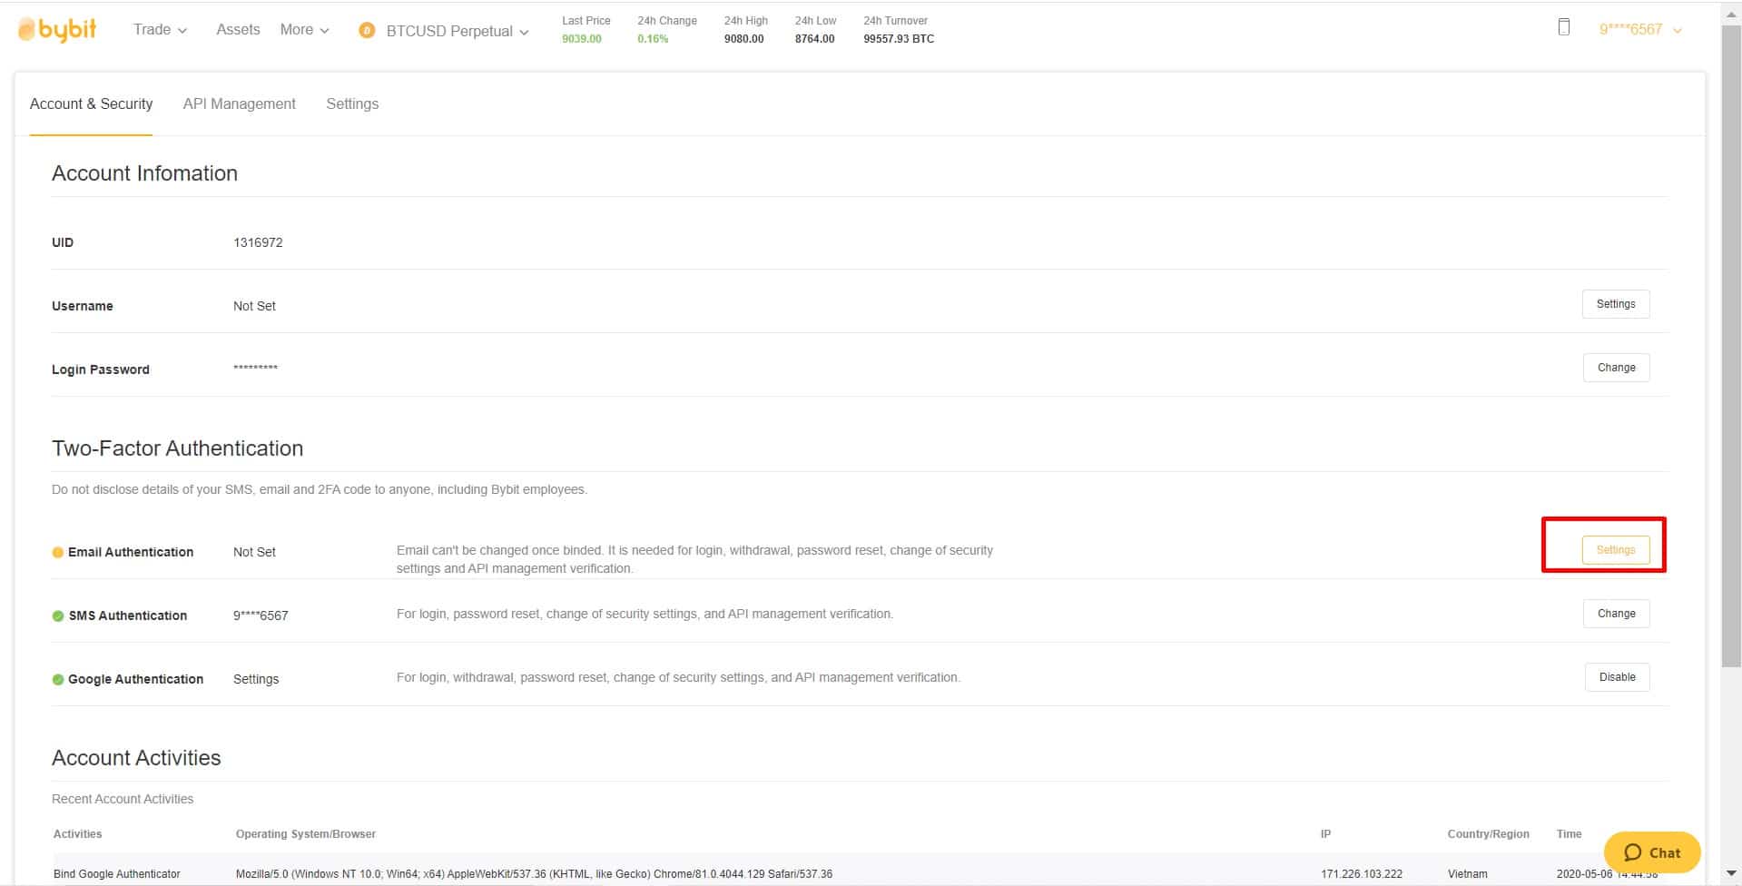Expand the Trade dropdown menu

click(x=160, y=29)
